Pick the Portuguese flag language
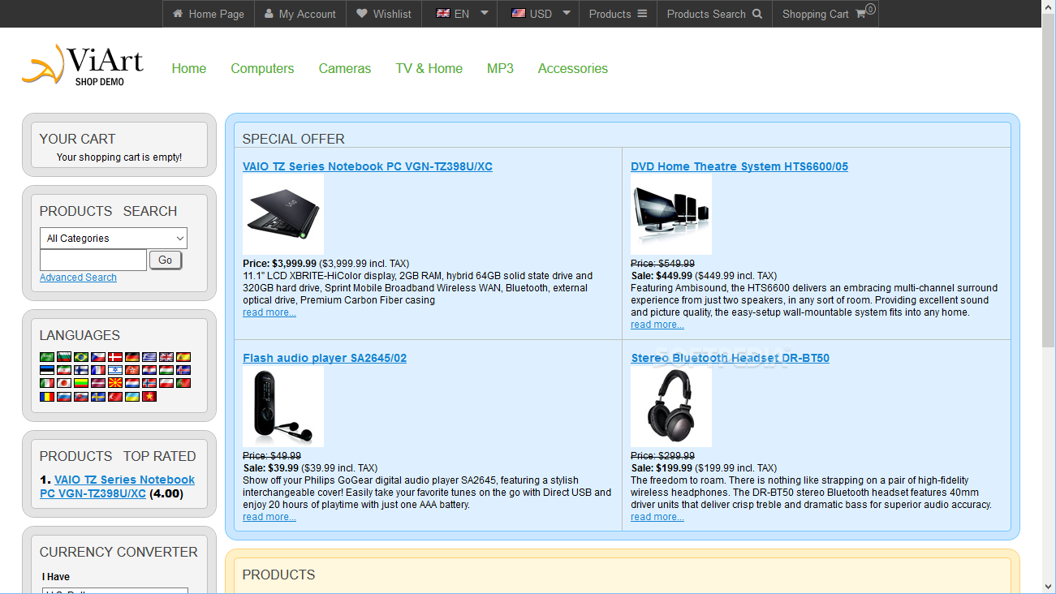 click(x=183, y=383)
